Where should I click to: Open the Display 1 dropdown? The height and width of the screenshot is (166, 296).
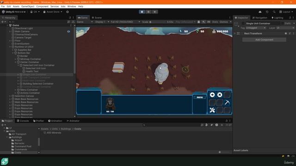102,22
